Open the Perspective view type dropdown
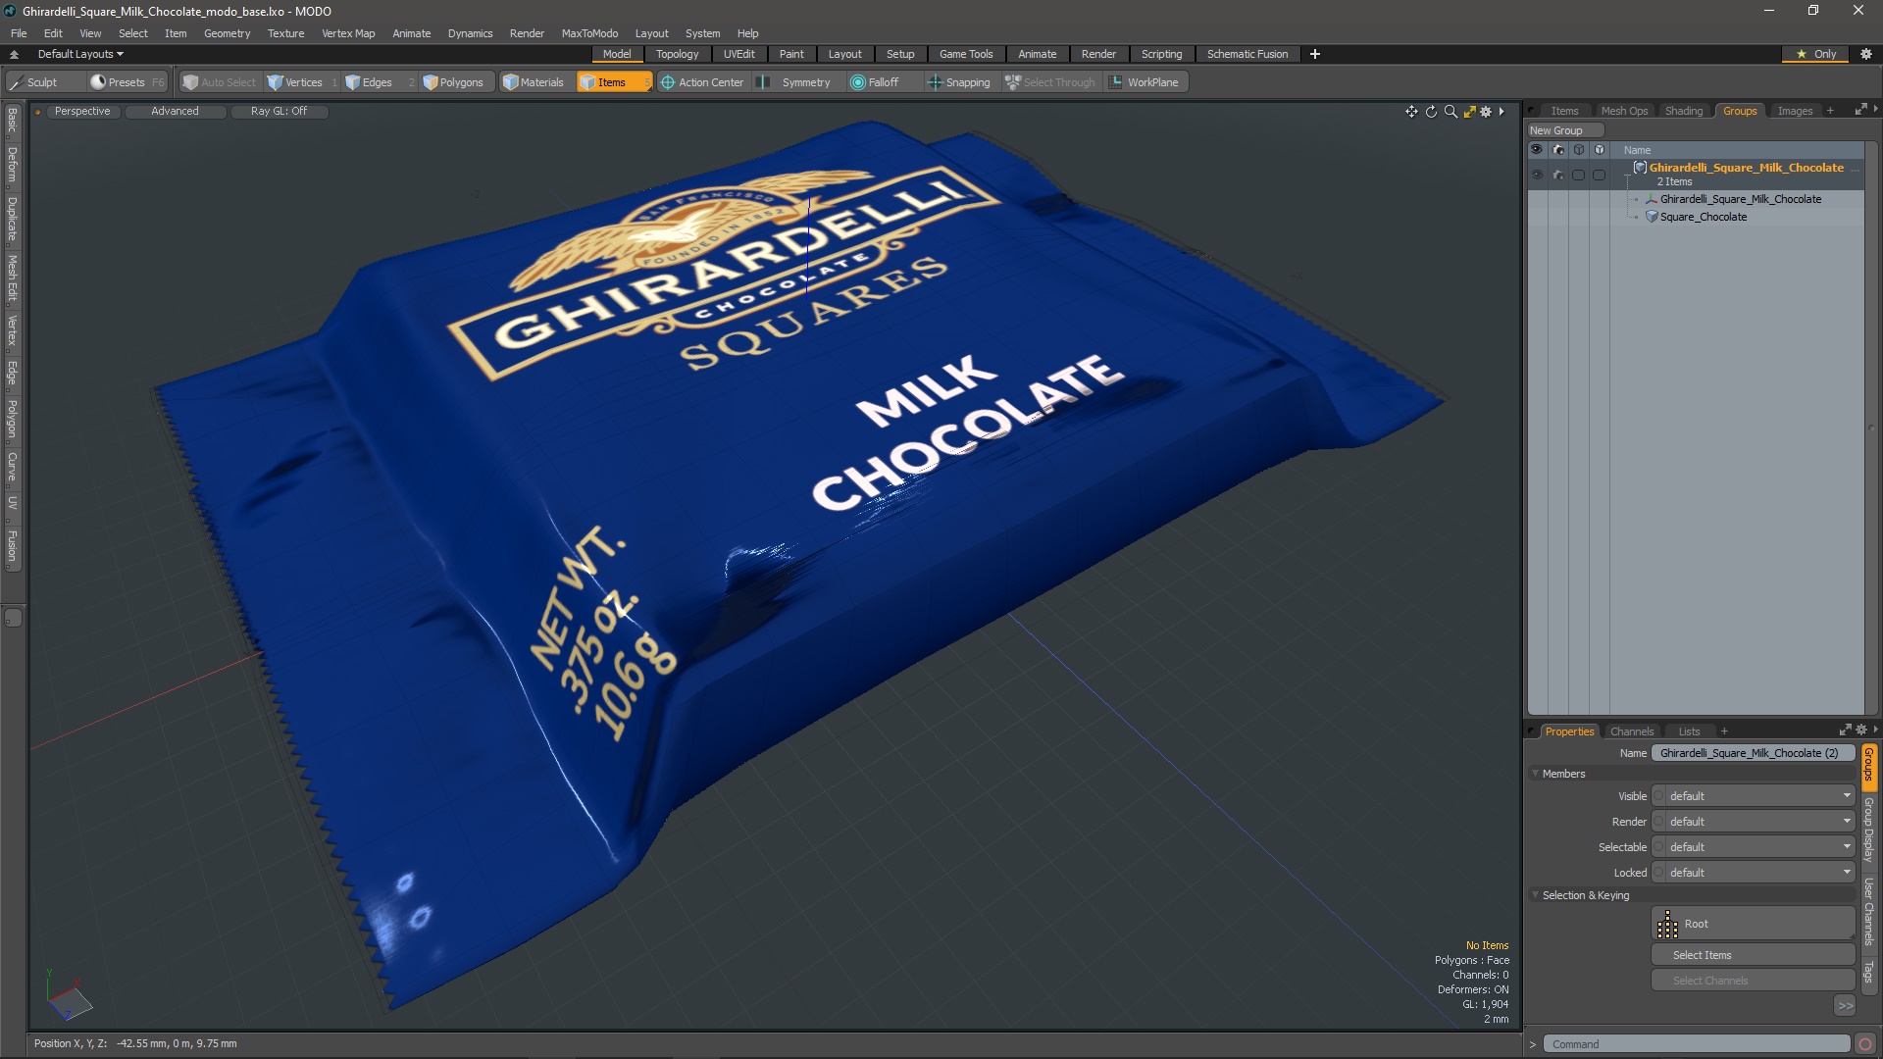 coord(82,112)
